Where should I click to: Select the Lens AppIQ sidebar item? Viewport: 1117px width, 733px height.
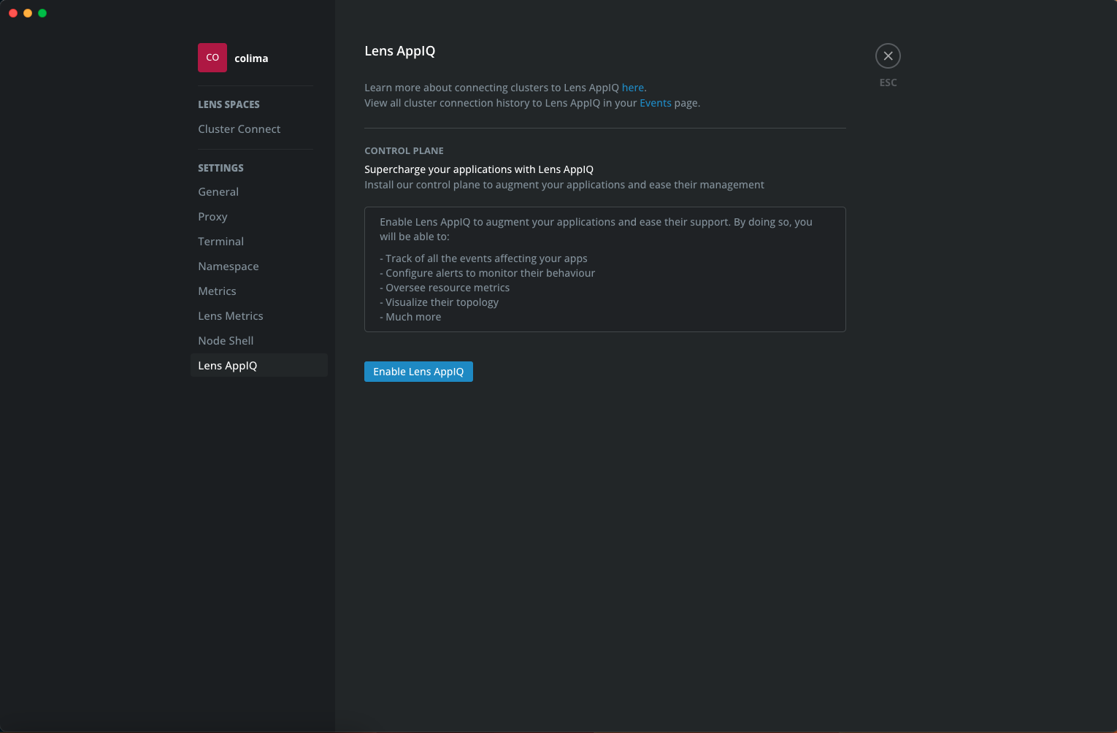pos(259,366)
